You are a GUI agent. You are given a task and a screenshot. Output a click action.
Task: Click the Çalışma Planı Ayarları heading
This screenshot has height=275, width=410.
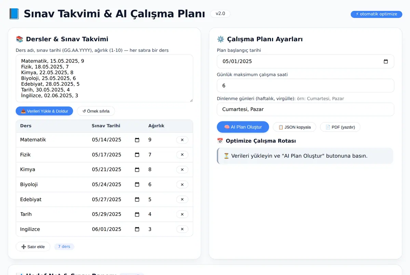[260, 39]
